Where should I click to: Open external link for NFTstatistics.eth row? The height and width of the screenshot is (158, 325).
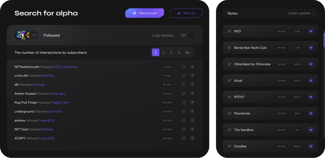coord(183,67)
